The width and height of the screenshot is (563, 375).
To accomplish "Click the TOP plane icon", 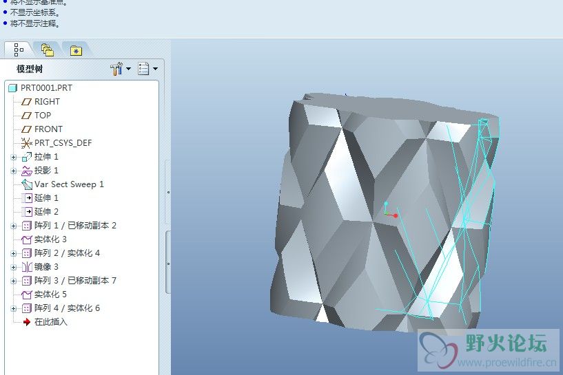I will tap(26, 116).
